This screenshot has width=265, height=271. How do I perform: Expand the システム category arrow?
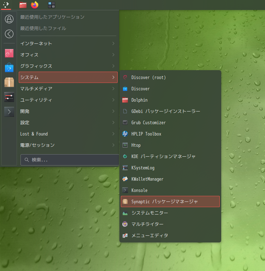113,77
